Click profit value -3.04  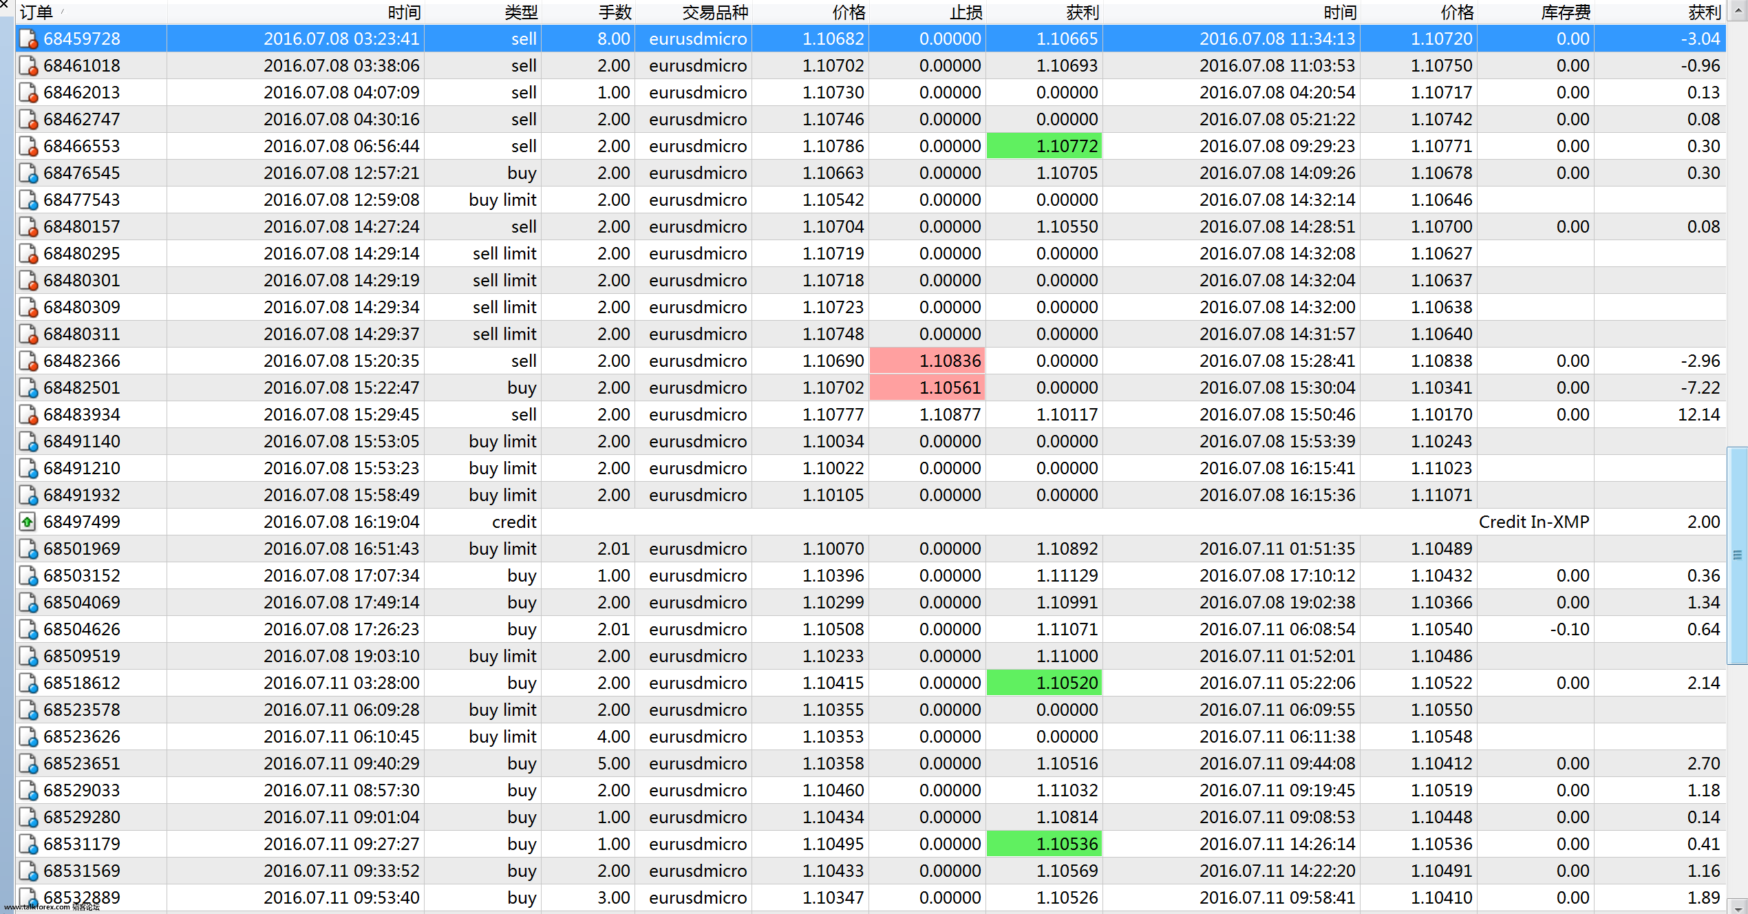(x=1700, y=39)
